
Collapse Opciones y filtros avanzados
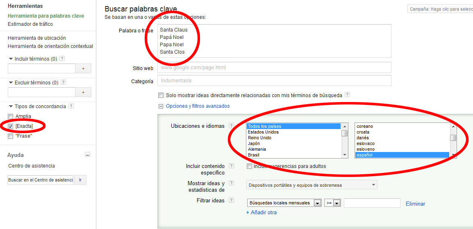point(161,107)
